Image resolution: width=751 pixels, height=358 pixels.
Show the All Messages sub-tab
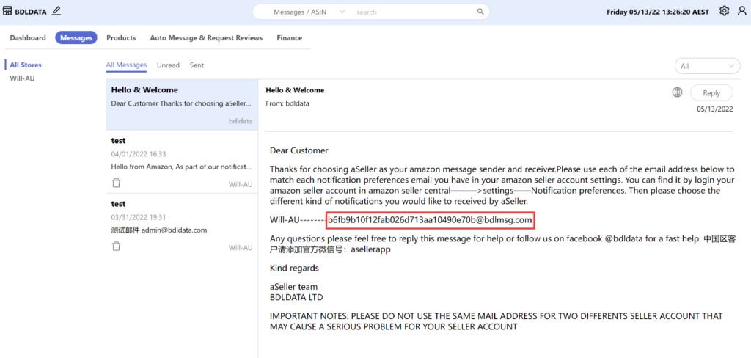click(126, 65)
